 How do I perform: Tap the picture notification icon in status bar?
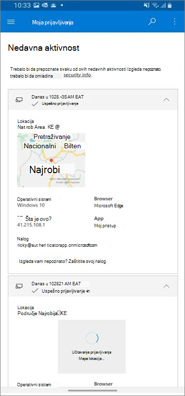coord(36,5)
